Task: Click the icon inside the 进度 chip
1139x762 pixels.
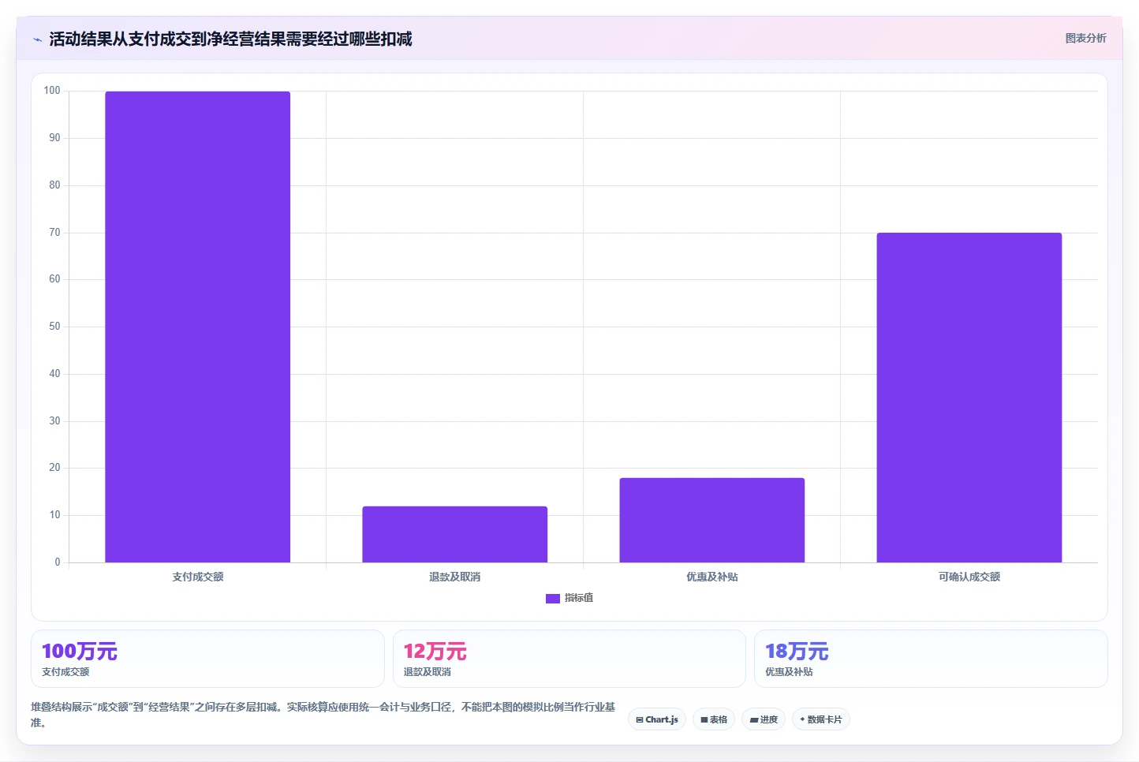Action: [x=754, y=720]
